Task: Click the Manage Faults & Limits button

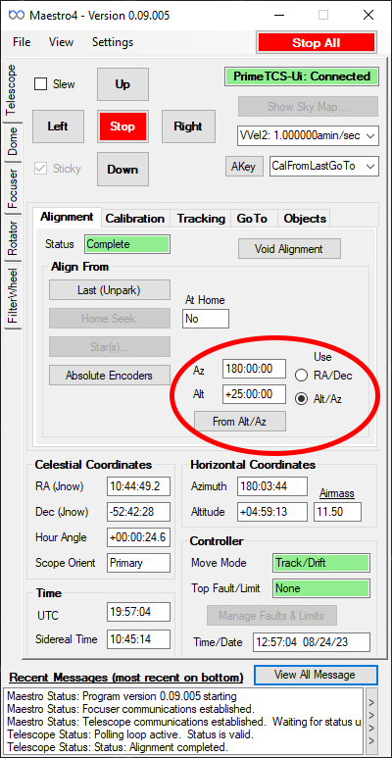Action: tap(271, 616)
